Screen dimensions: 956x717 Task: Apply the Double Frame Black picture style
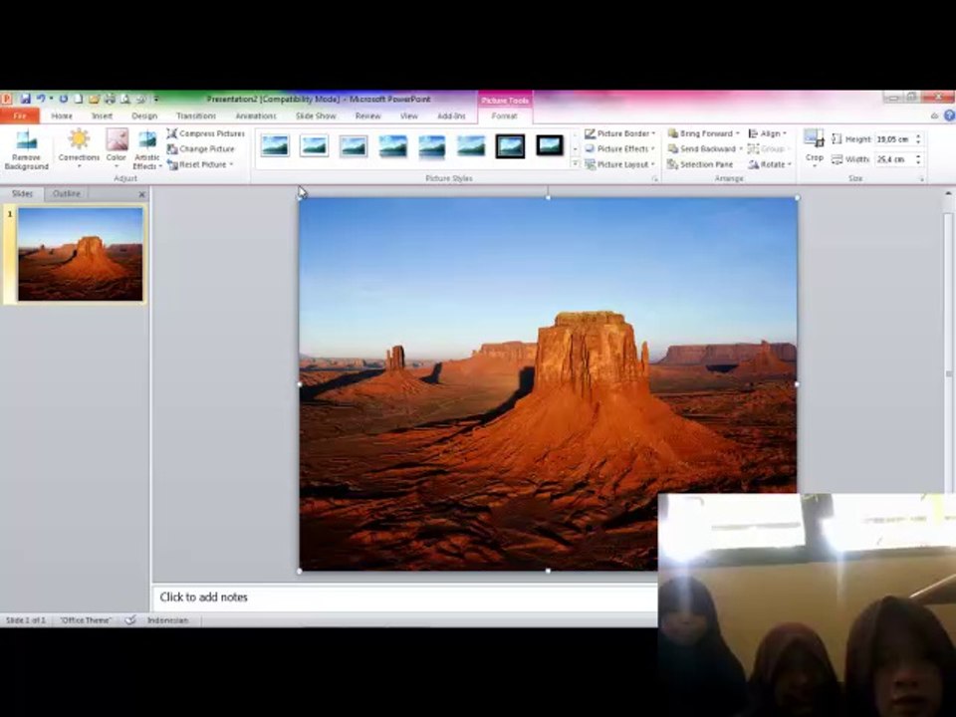click(x=510, y=146)
